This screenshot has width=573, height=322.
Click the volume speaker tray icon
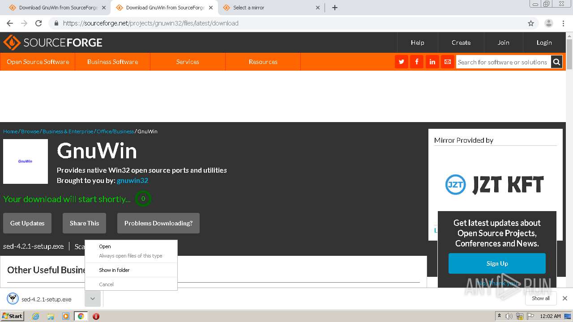[509, 316]
